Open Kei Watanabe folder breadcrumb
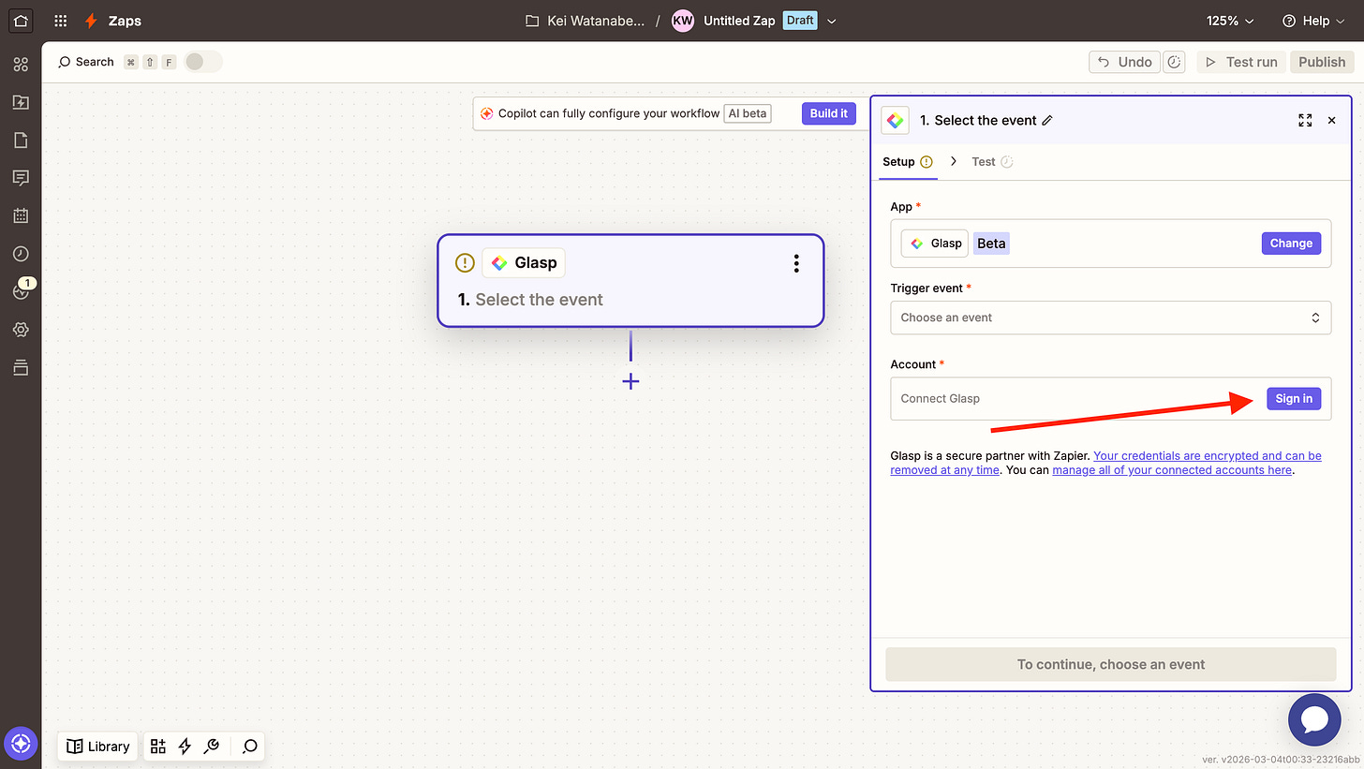 click(x=586, y=21)
